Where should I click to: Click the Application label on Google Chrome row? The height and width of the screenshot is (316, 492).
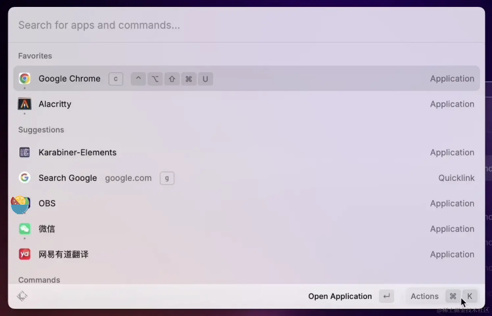pos(452,79)
